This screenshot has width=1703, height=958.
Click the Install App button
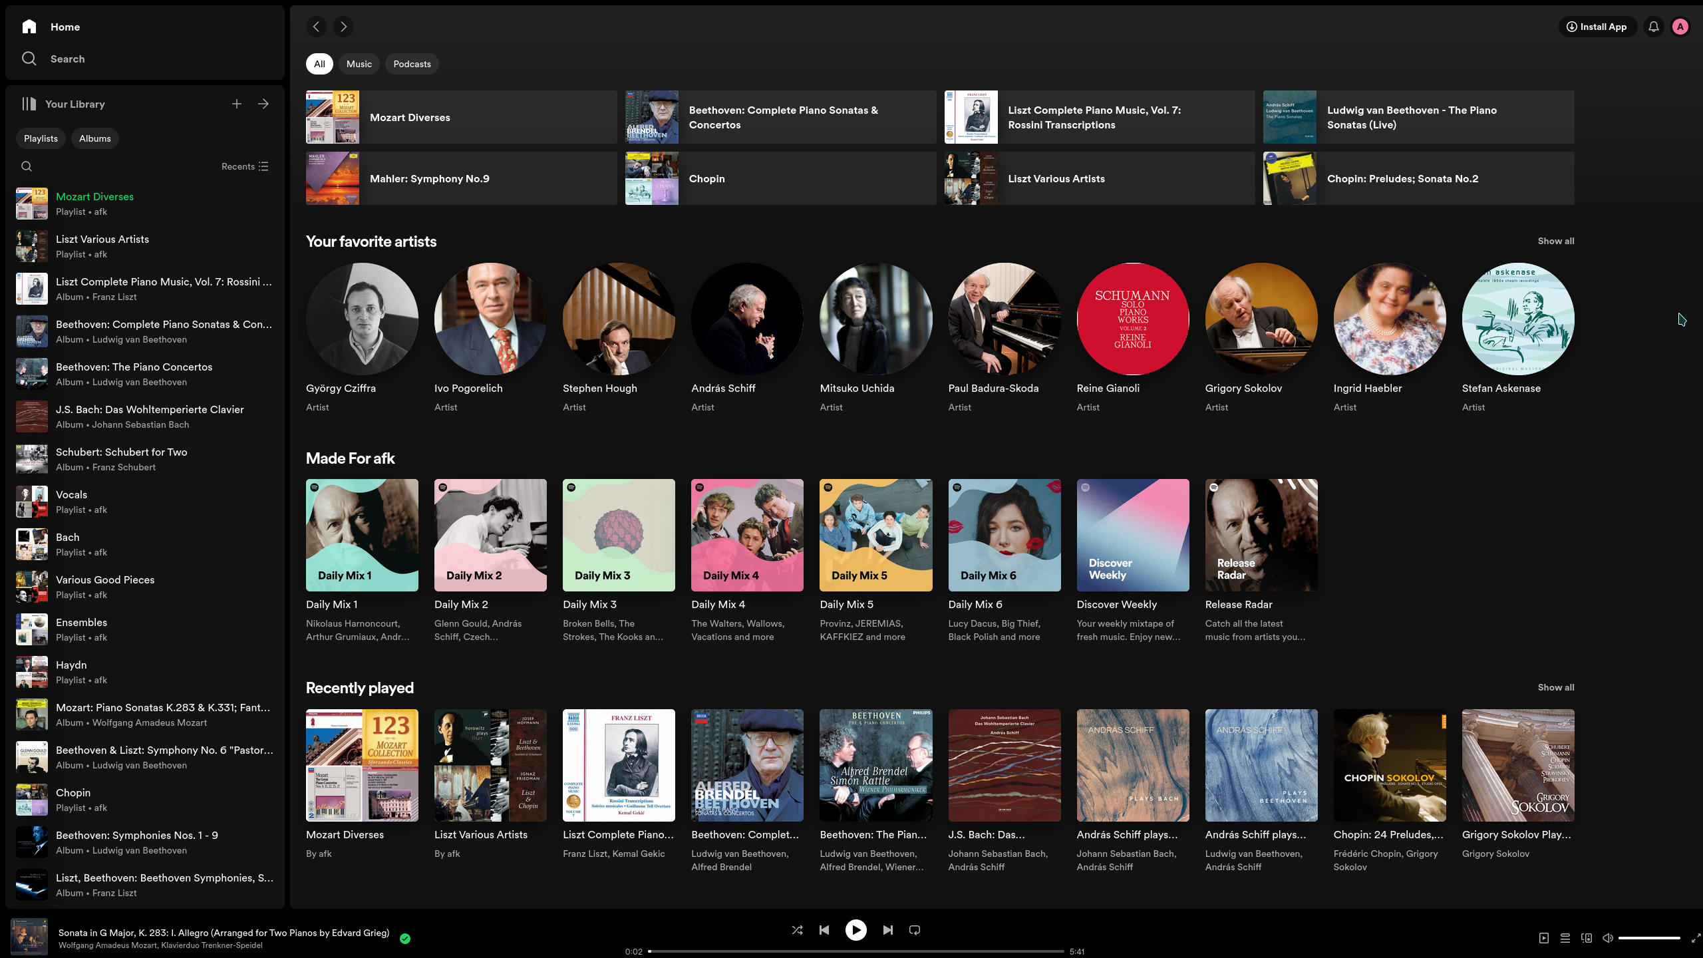[x=1597, y=27]
